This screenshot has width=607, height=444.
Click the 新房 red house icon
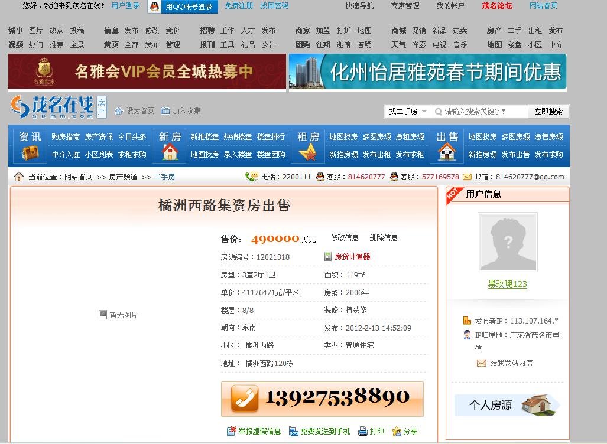point(170,152)
